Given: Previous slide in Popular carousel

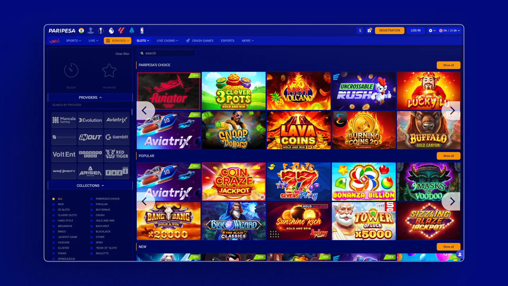Looking at the screenshot, I should click(x=144, y=201).
